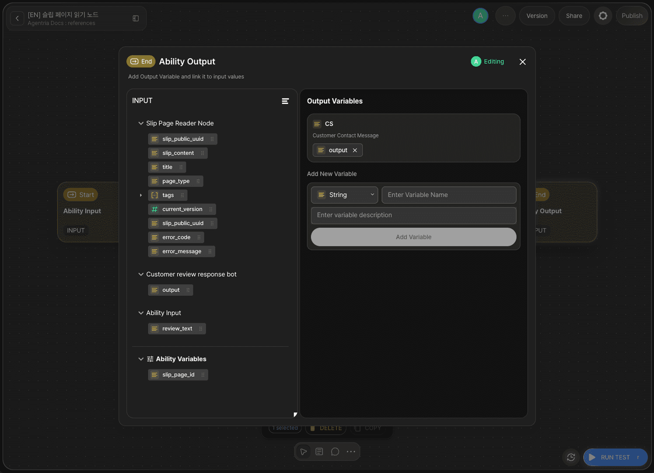The image size is (654, 473).
Task: Select the error_message variable chip
Action: click(x=182, y=251)
